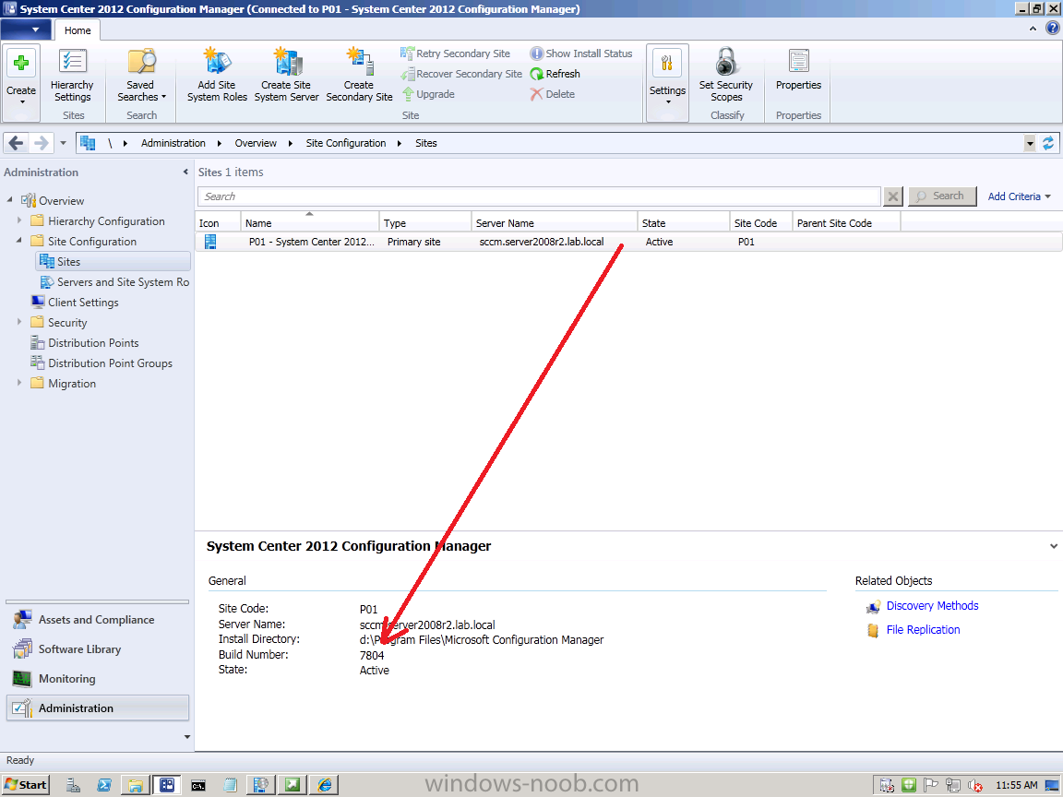
Task: Open the Discovery Methods link
Action: (932, 606)
